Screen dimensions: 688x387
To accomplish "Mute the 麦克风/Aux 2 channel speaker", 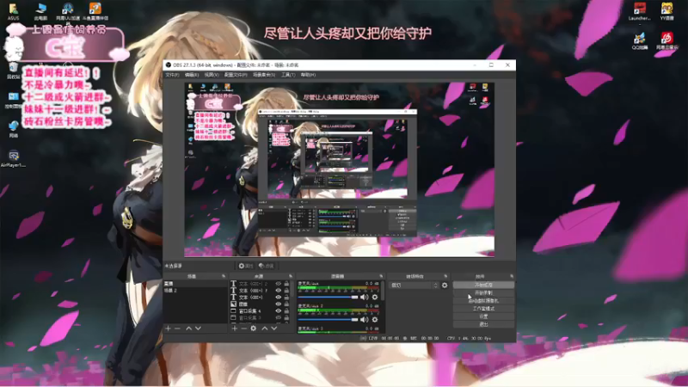I will click(364, 319).
